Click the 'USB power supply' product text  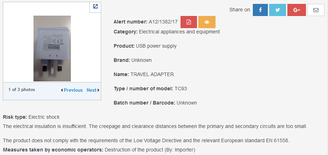click(156, 46)
